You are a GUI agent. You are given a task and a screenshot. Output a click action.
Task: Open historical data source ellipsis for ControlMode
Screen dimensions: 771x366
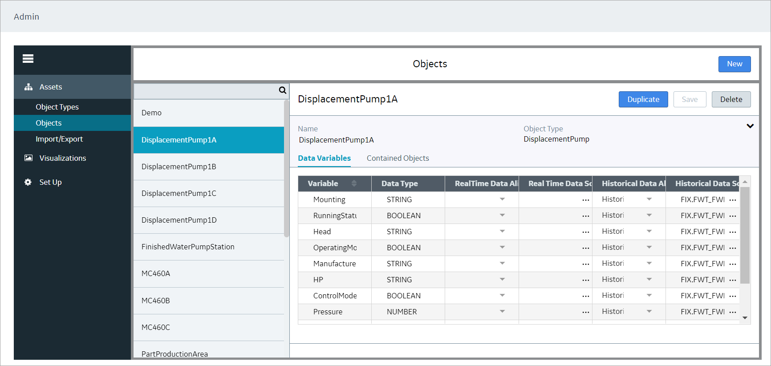[x=733, y=296]
